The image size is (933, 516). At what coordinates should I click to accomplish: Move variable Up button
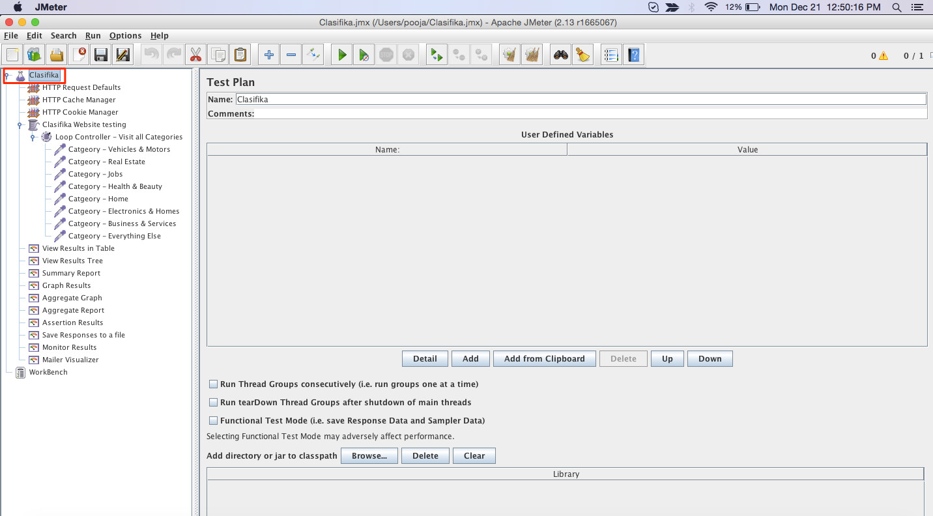coord(667,359)
